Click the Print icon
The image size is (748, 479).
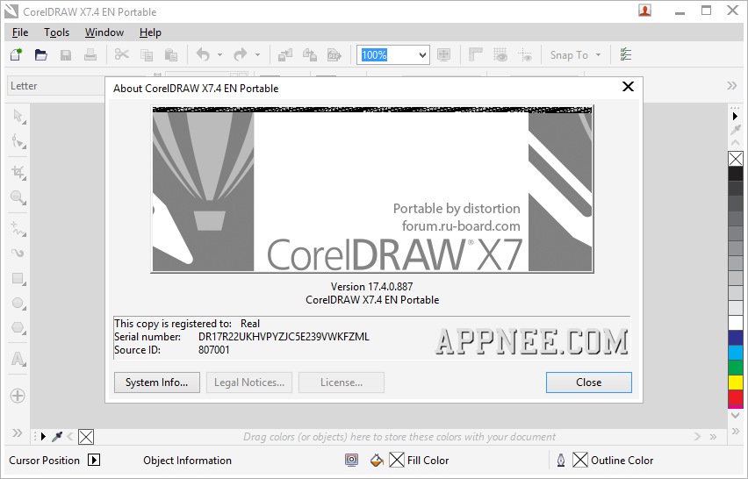point(90,54)
